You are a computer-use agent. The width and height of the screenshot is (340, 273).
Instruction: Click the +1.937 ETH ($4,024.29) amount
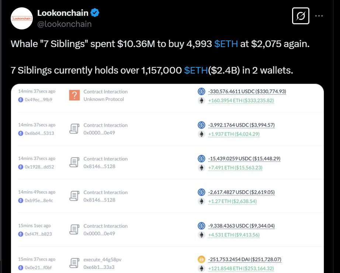tap(234, 134)
